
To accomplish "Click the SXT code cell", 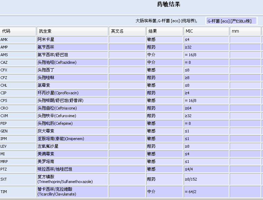I will [x=18, y=179].
